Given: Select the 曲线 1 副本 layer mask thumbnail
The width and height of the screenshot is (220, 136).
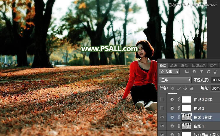Looking at the screenshot, I should (x=186, y=117).
